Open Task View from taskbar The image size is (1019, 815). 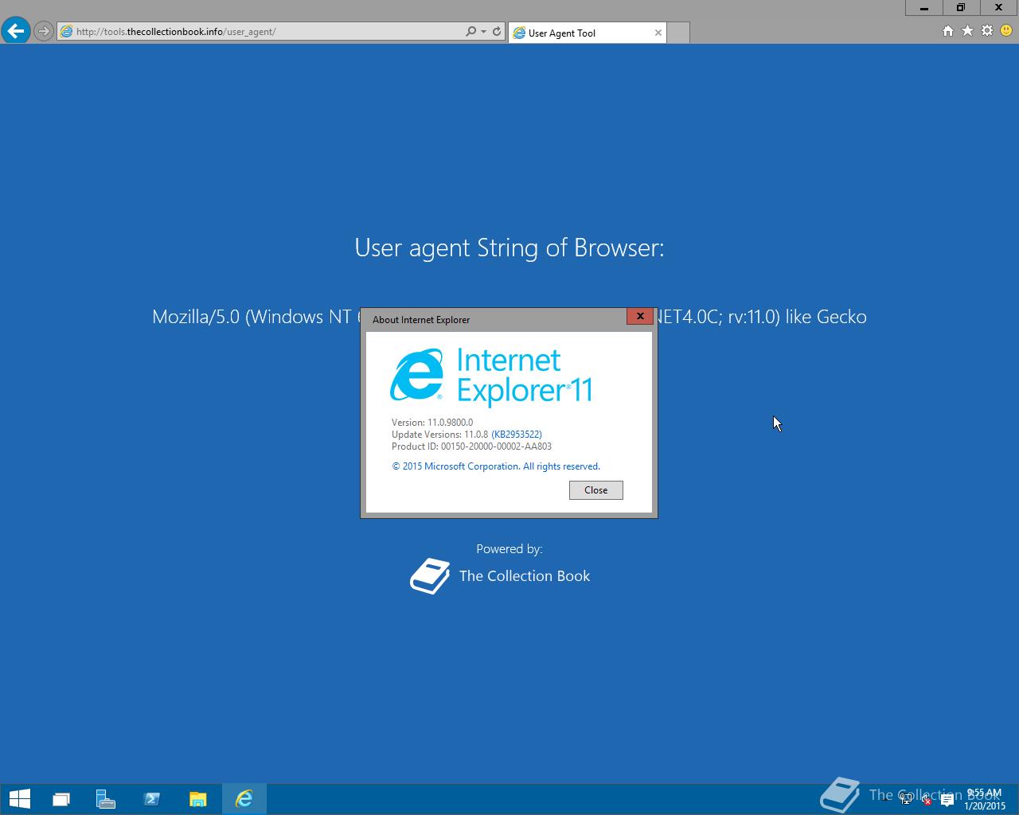pyautogui.click(x=61, y=799)
